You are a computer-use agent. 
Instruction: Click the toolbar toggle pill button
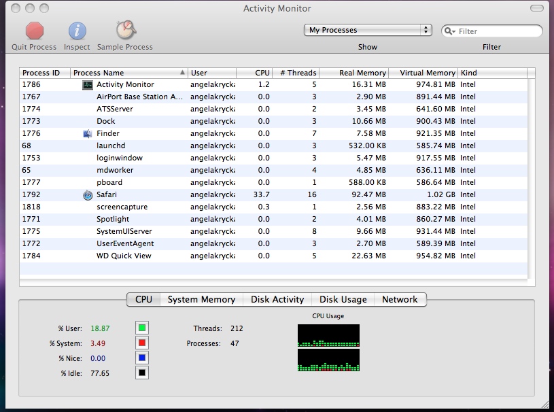537,8
